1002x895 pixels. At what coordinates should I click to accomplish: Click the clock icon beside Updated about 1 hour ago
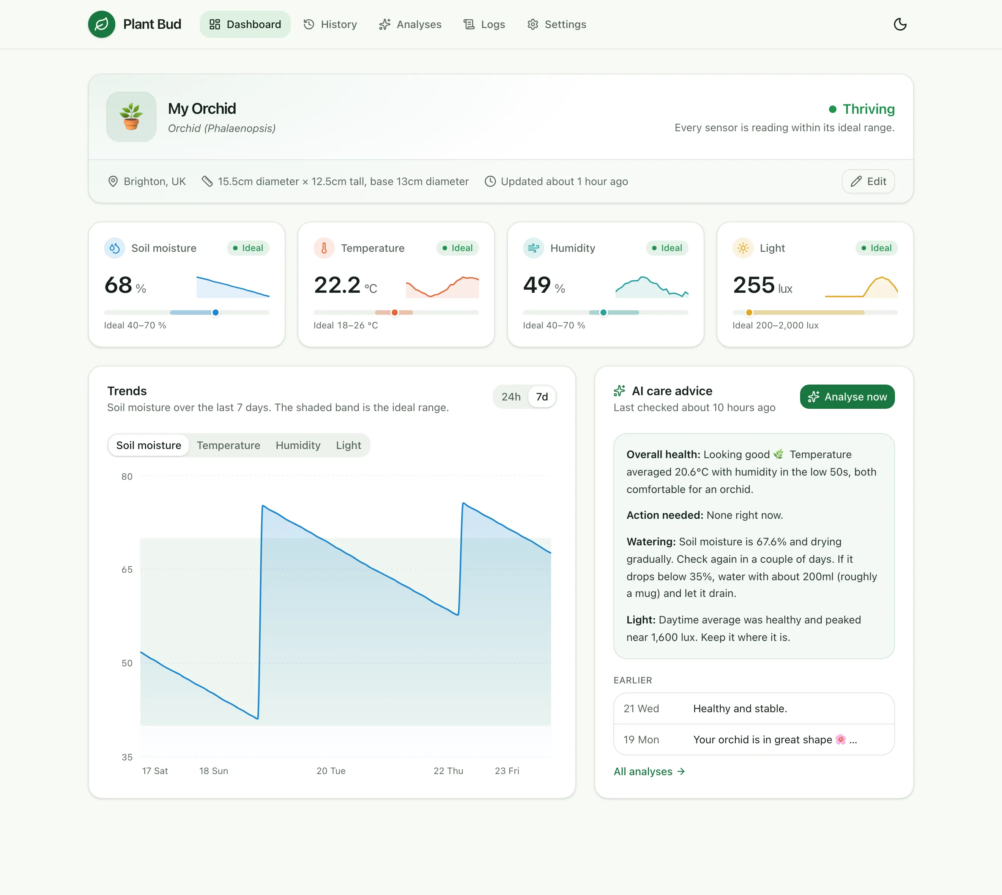(490, 181)
